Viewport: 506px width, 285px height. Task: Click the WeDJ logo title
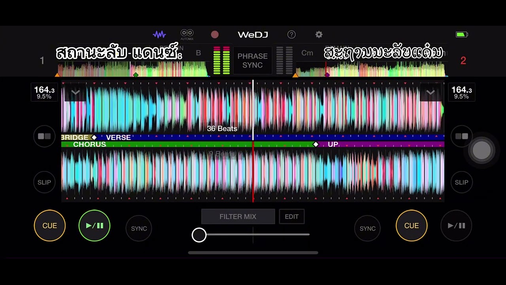[x=253, y=34]
